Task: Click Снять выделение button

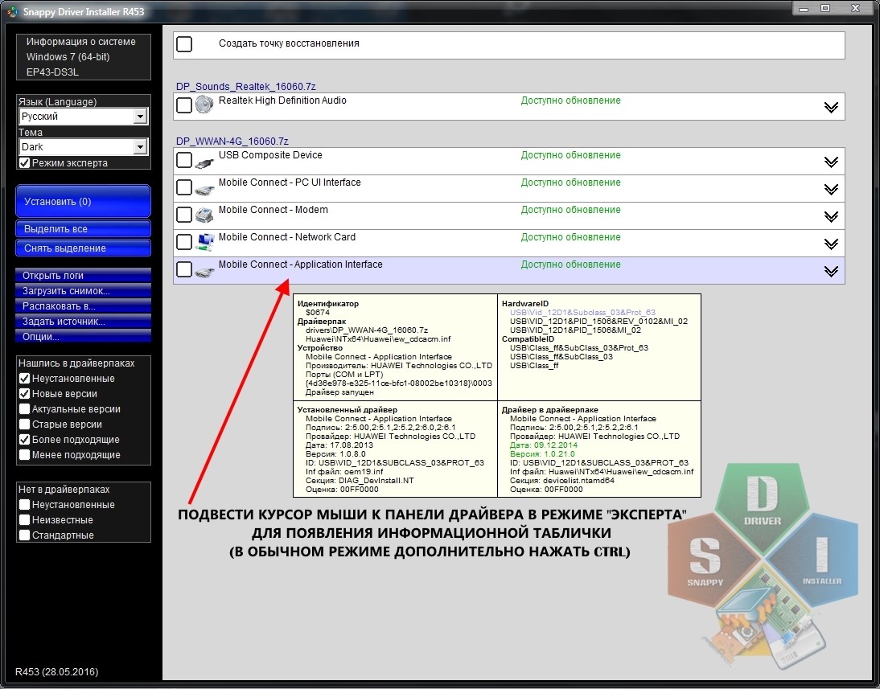Action: 83,248
